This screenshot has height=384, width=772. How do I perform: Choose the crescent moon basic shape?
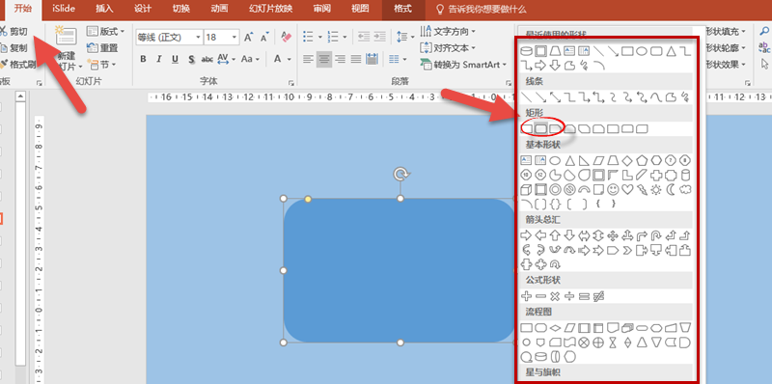click(671, 189)
